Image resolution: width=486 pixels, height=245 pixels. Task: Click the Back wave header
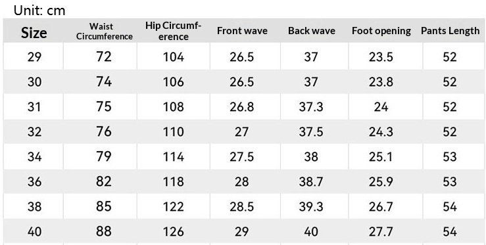[x=312, y=31]
